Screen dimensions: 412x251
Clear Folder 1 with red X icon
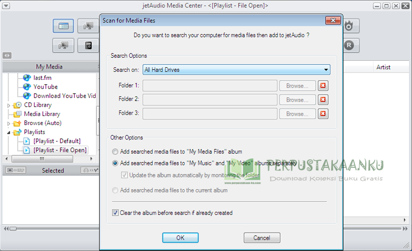pyautogui.click(x=323, y=86)
